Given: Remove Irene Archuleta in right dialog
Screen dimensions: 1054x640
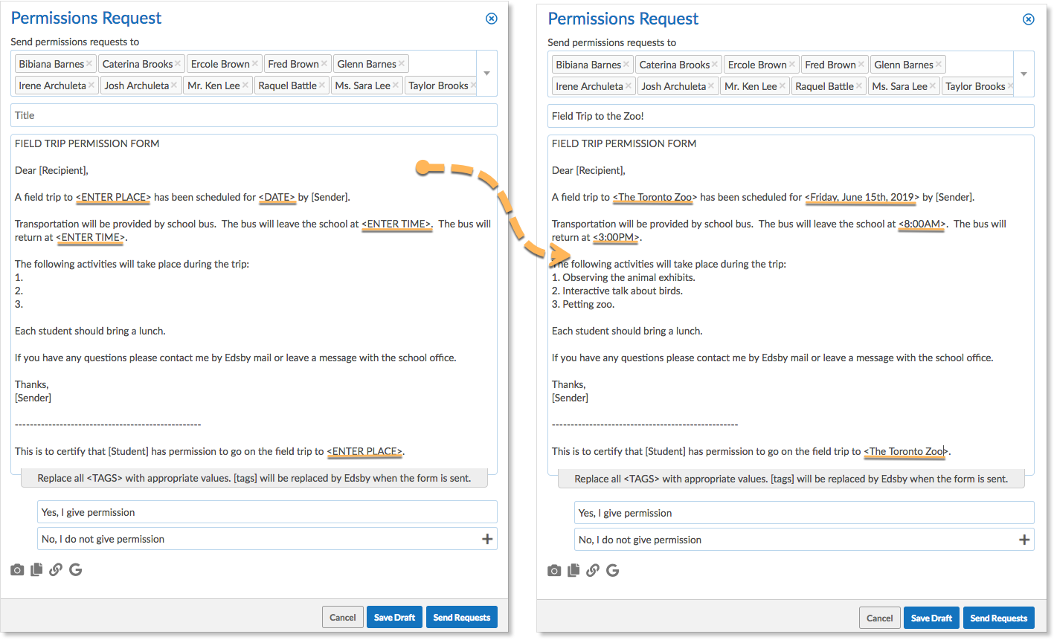Looking at the screenshot, I should coord(629,86).
